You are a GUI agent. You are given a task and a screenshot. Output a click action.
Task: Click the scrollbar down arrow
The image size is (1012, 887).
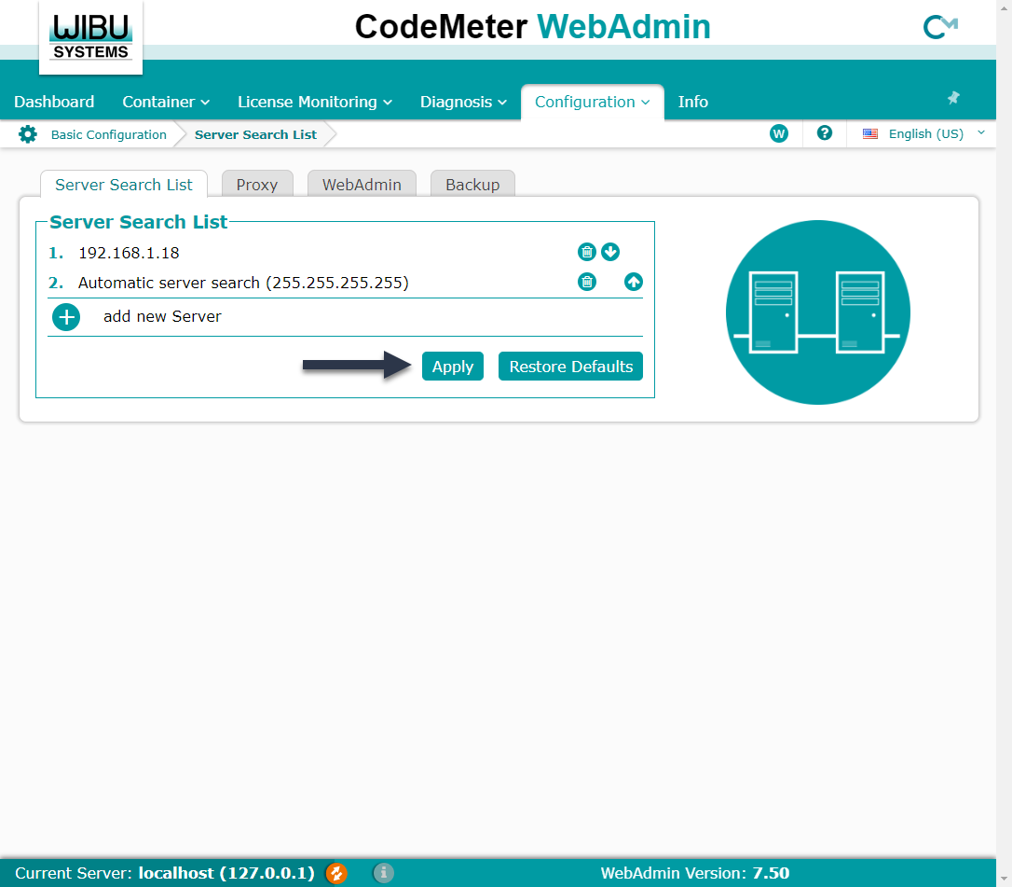(x=1005, y=880)
